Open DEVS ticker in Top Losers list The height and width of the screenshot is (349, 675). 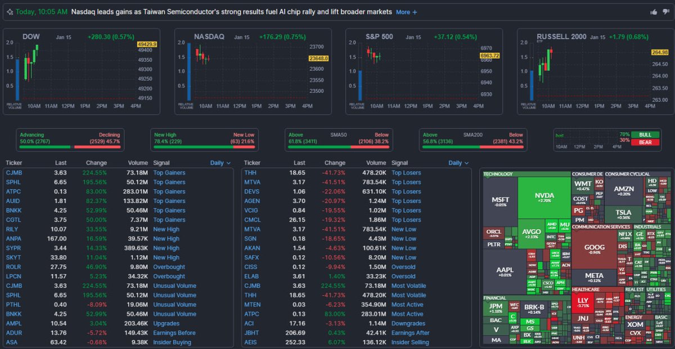(x=252, y=192)
